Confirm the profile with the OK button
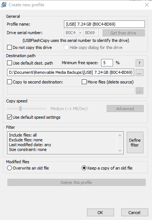 click(x=100, y=213)
